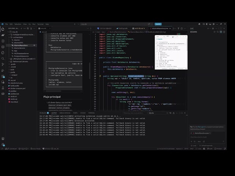Viewport: 235px width, 176px height.
Task: Click the Output filter text box
Action: point(135,113)
